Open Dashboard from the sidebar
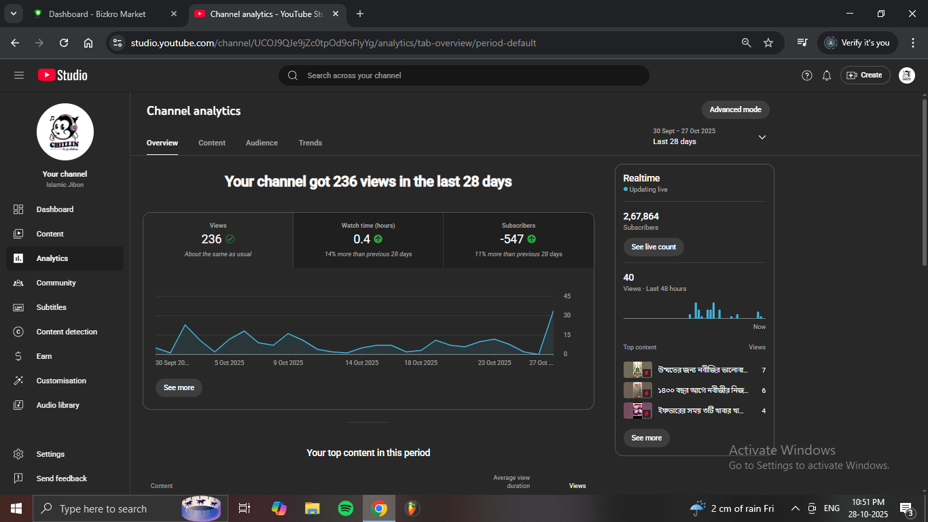 (55, 209)
